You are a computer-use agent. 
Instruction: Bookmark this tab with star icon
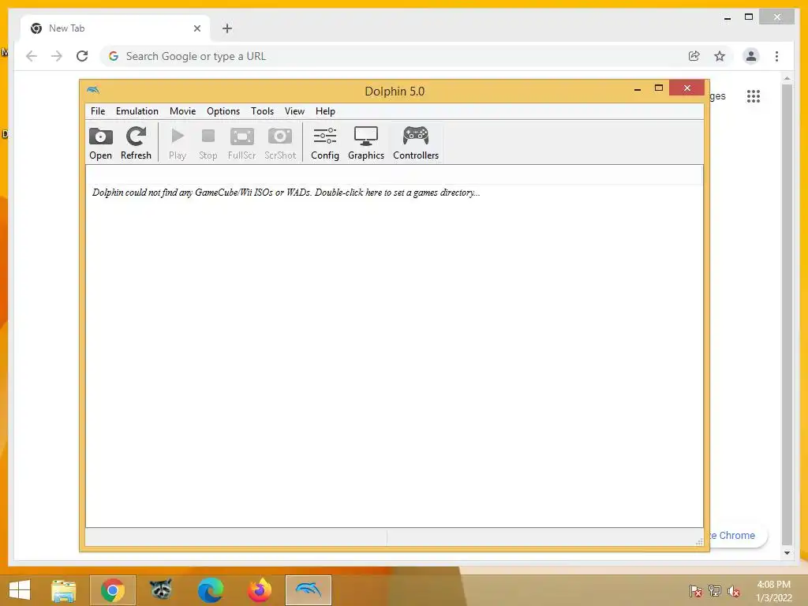pos(720,56)
